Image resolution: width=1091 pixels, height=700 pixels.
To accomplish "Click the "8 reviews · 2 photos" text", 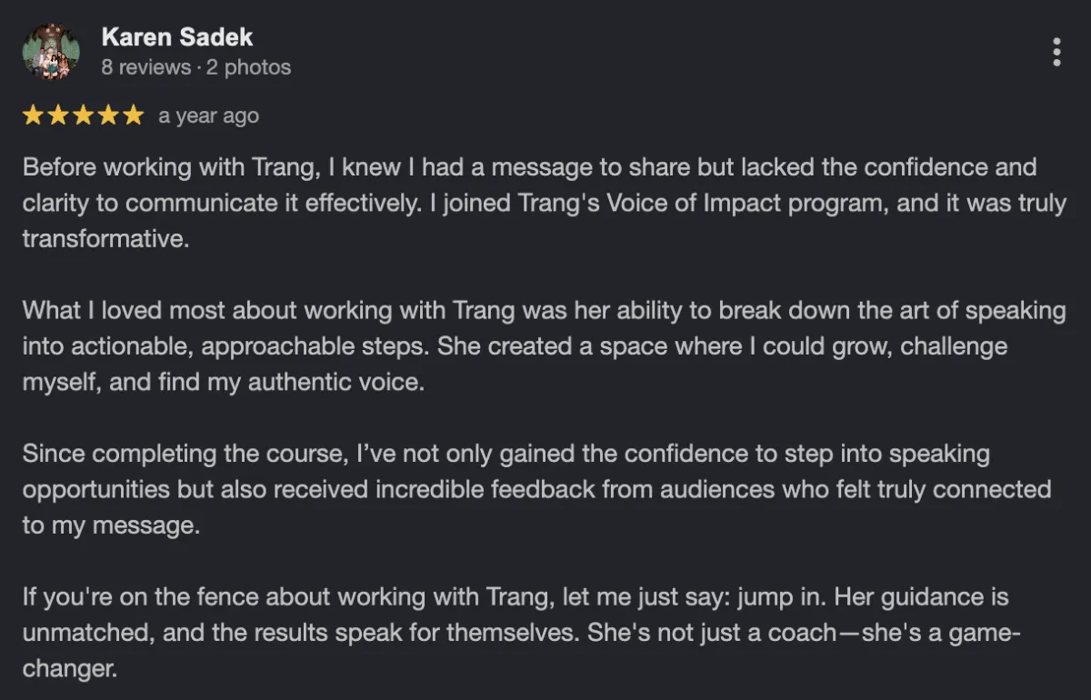I will (196, 67).
